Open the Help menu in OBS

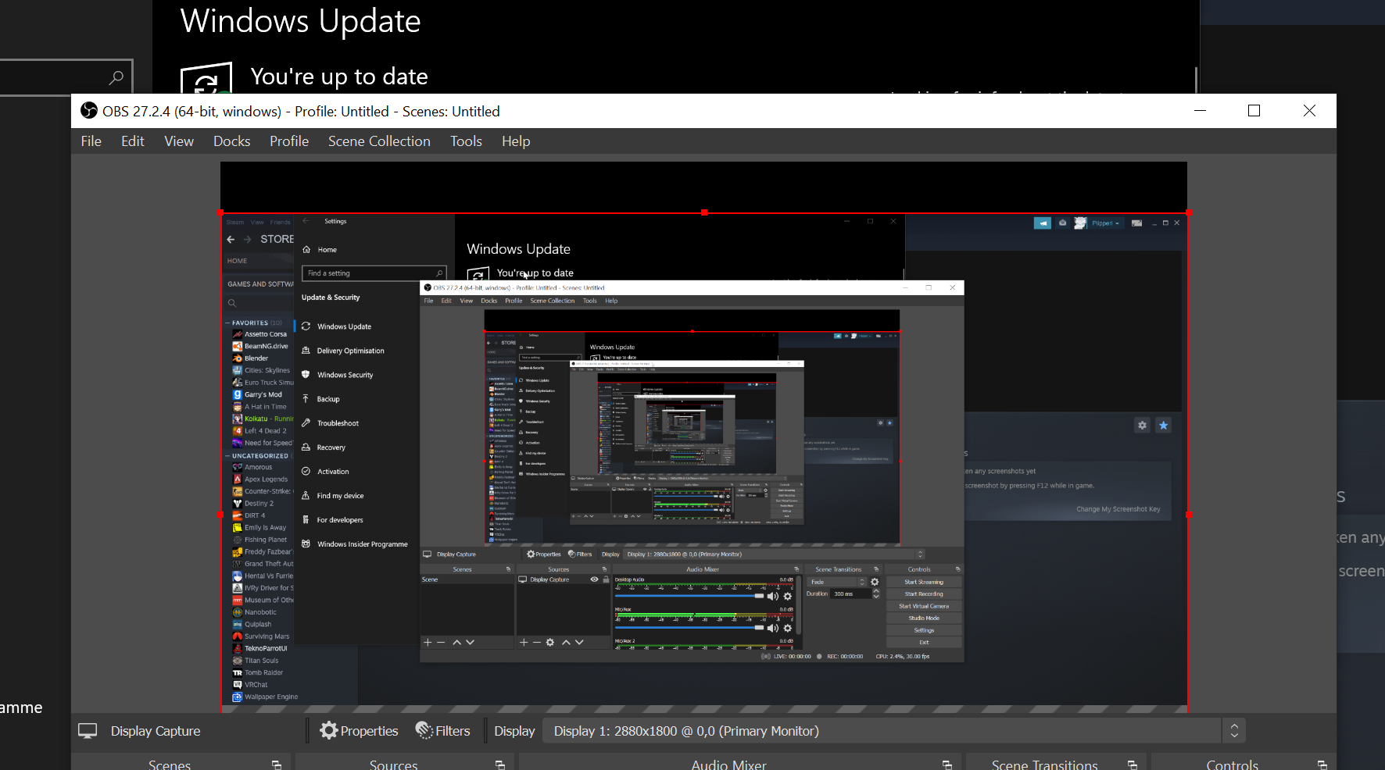click(x=516, y=141)
